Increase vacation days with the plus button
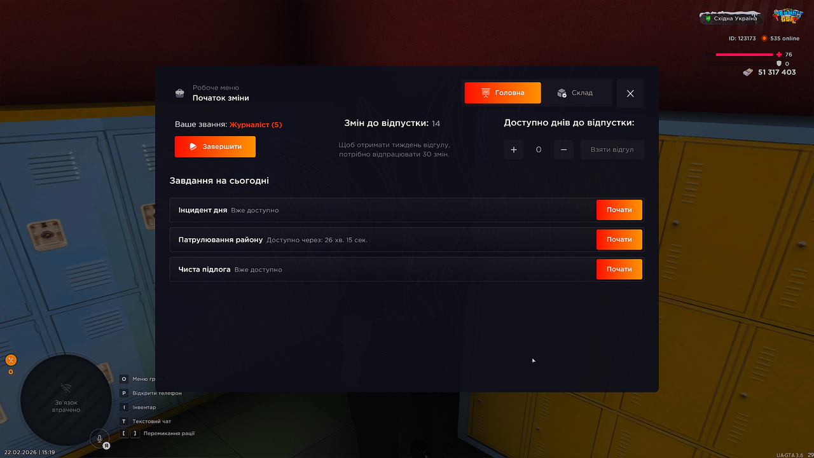The image size is (814, 458). coord(514,149)
